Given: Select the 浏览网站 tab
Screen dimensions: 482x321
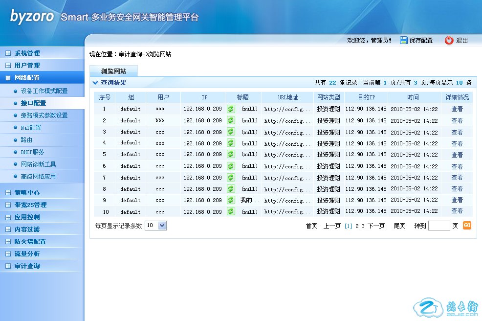Looking at the screenshot, I should click(113, 71).
